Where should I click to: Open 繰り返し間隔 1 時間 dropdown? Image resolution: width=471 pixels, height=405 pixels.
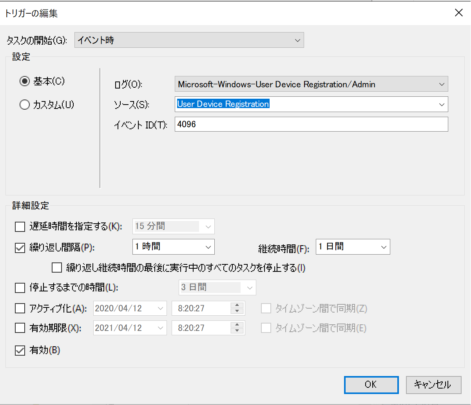[174, 247]
